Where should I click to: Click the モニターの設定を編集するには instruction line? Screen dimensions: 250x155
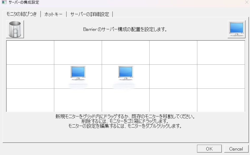point(125,126)
